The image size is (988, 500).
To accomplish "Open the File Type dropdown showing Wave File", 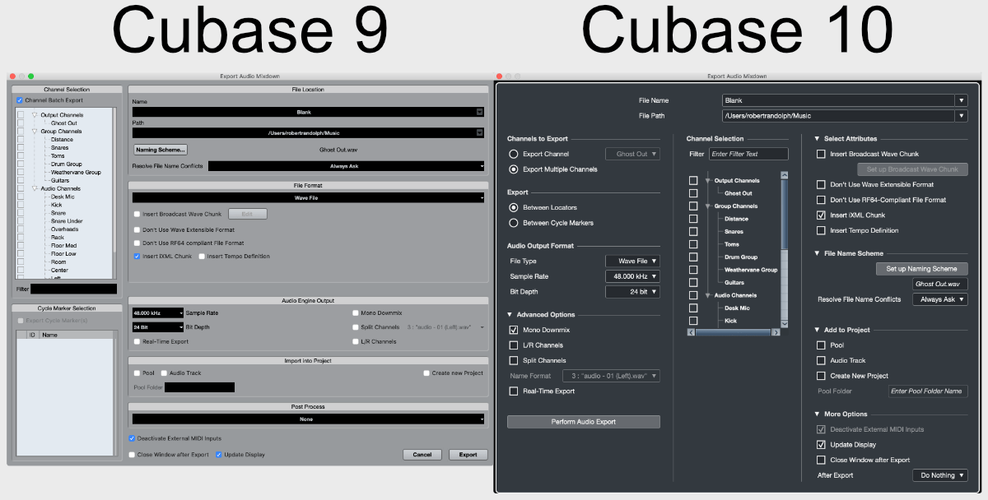I will 632,261.
